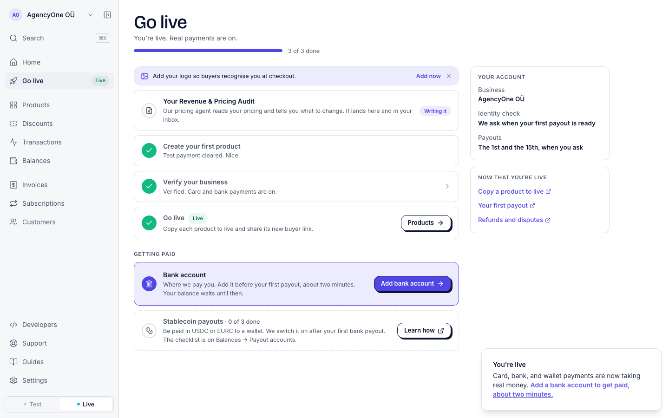
Task: Open Discounts in the sidebar
Action: 59,124
